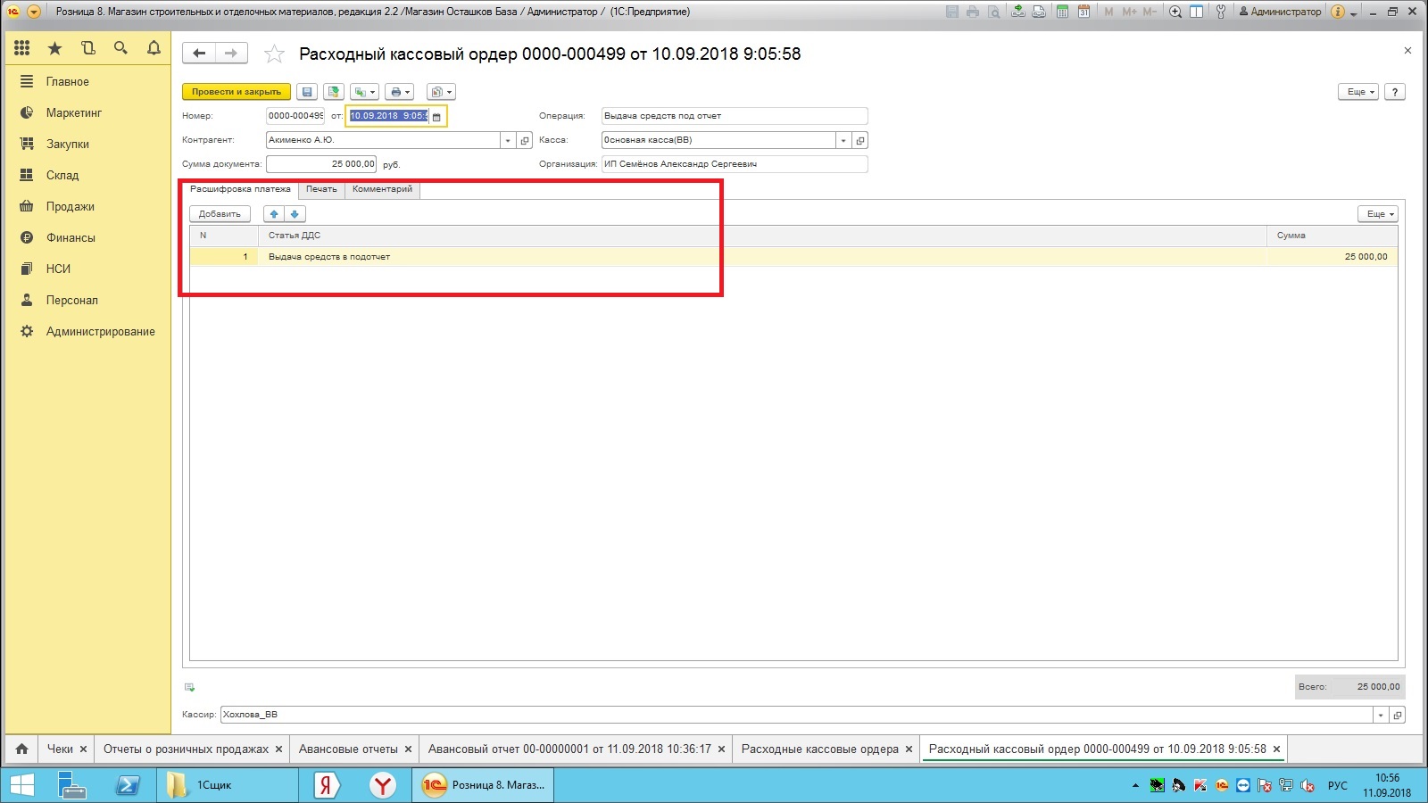Open the calendar picker beside date field

click(x=436, y=117)
